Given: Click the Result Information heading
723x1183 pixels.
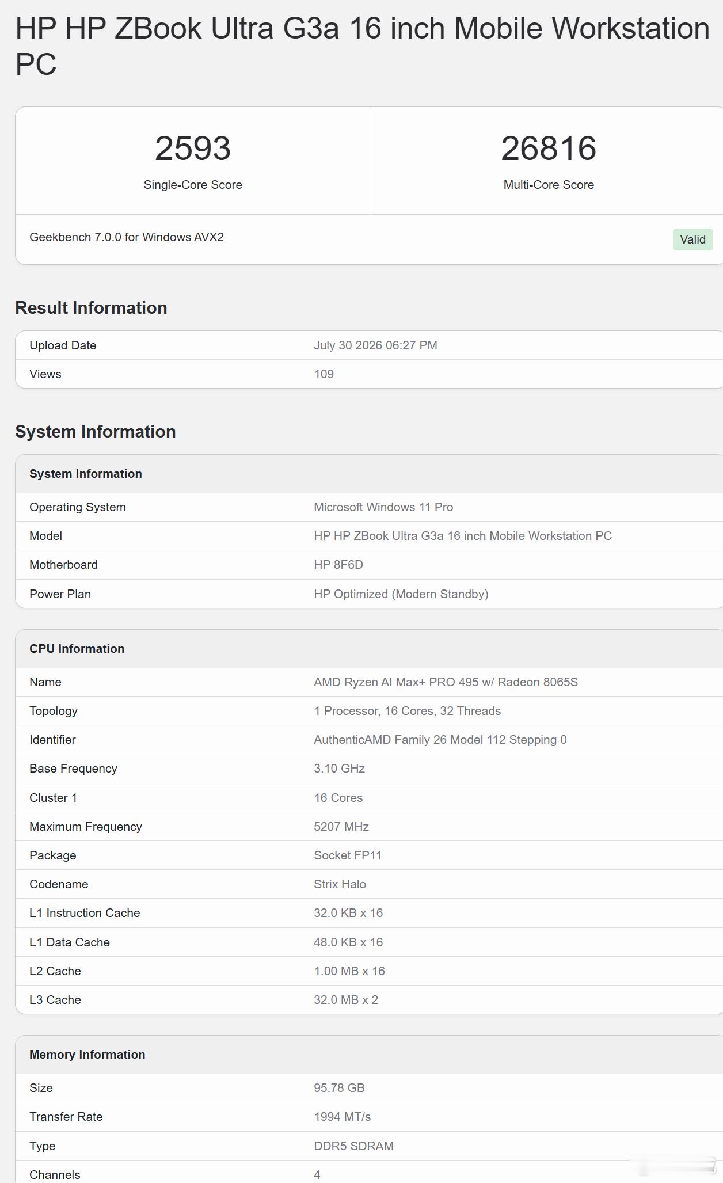Looking at the screenshot, I should tap(91, 308).
